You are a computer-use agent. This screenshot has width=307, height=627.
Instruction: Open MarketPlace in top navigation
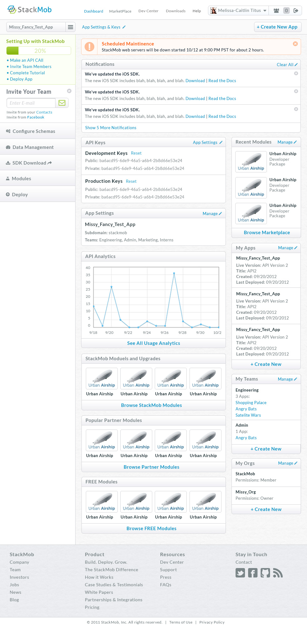(x=120, y=11)
